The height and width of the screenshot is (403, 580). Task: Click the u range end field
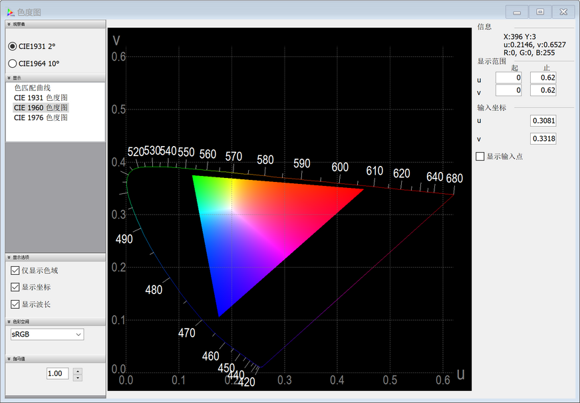(543, 78)
